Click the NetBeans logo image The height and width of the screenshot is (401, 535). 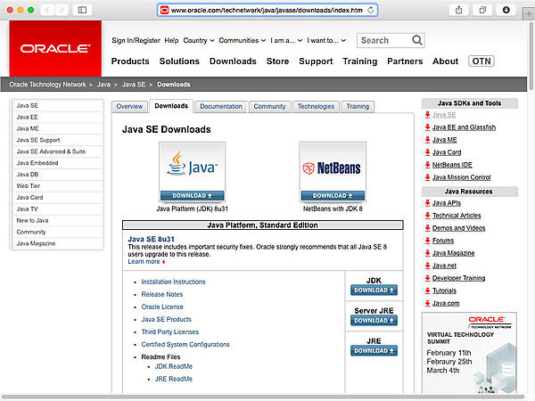[332, 166]
